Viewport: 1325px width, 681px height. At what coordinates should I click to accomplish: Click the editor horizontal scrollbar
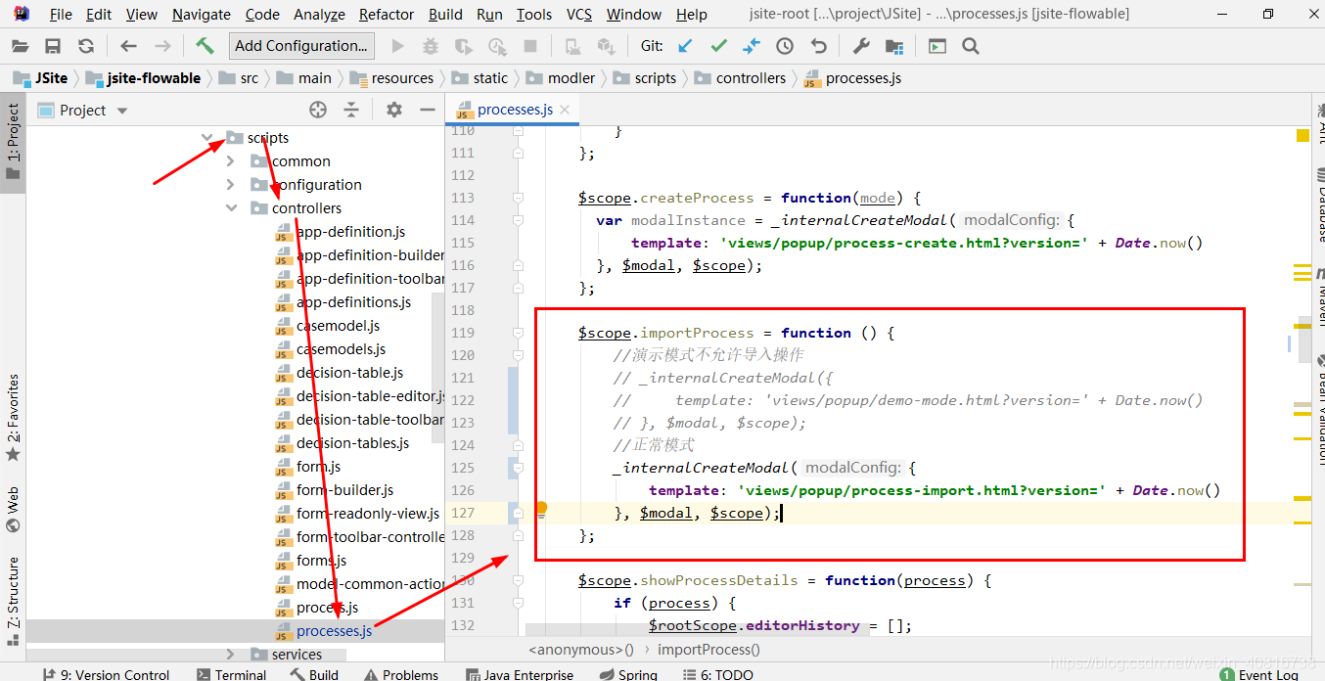(x=696, y=629)
